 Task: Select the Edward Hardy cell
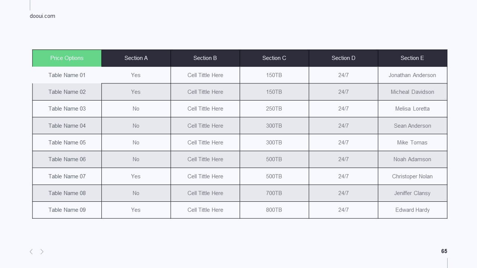point(413,210)
